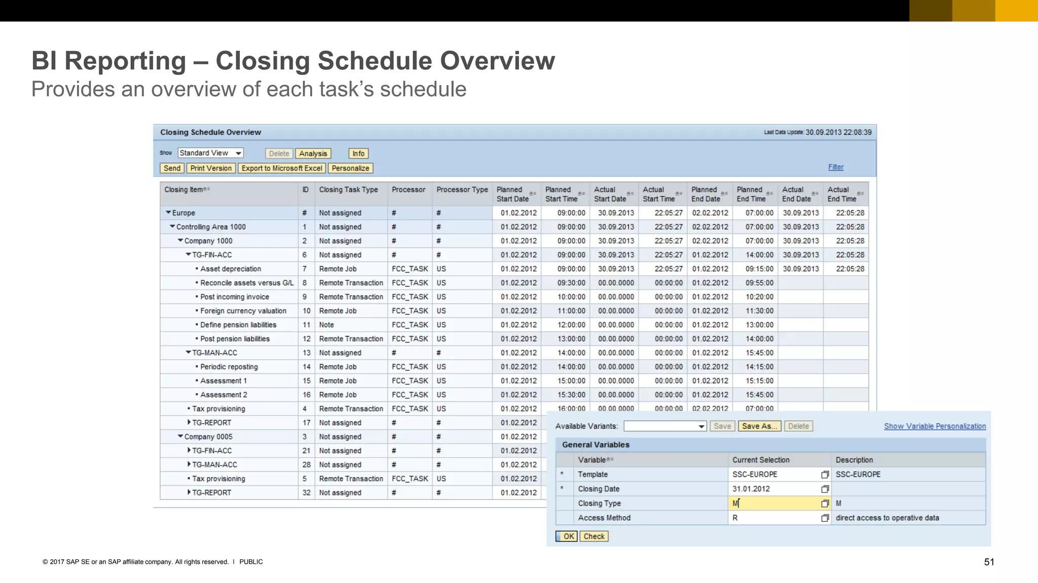Expand TG-REPORT with ID 17

[189, 422]
